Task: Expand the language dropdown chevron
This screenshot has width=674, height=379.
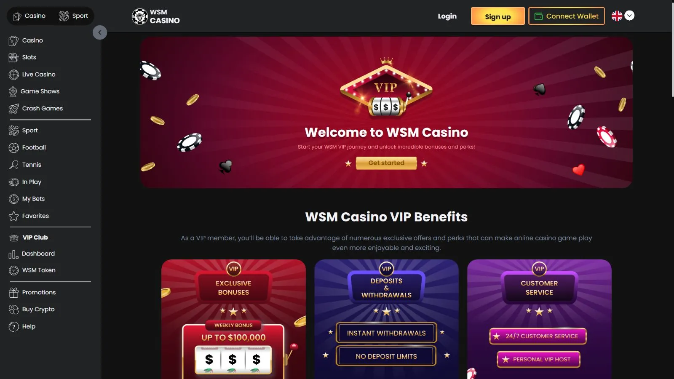Action: pyautogui.click(x=629, y=16)
